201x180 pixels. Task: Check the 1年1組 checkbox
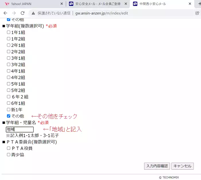pyautogui.click(x=9, y=32)
